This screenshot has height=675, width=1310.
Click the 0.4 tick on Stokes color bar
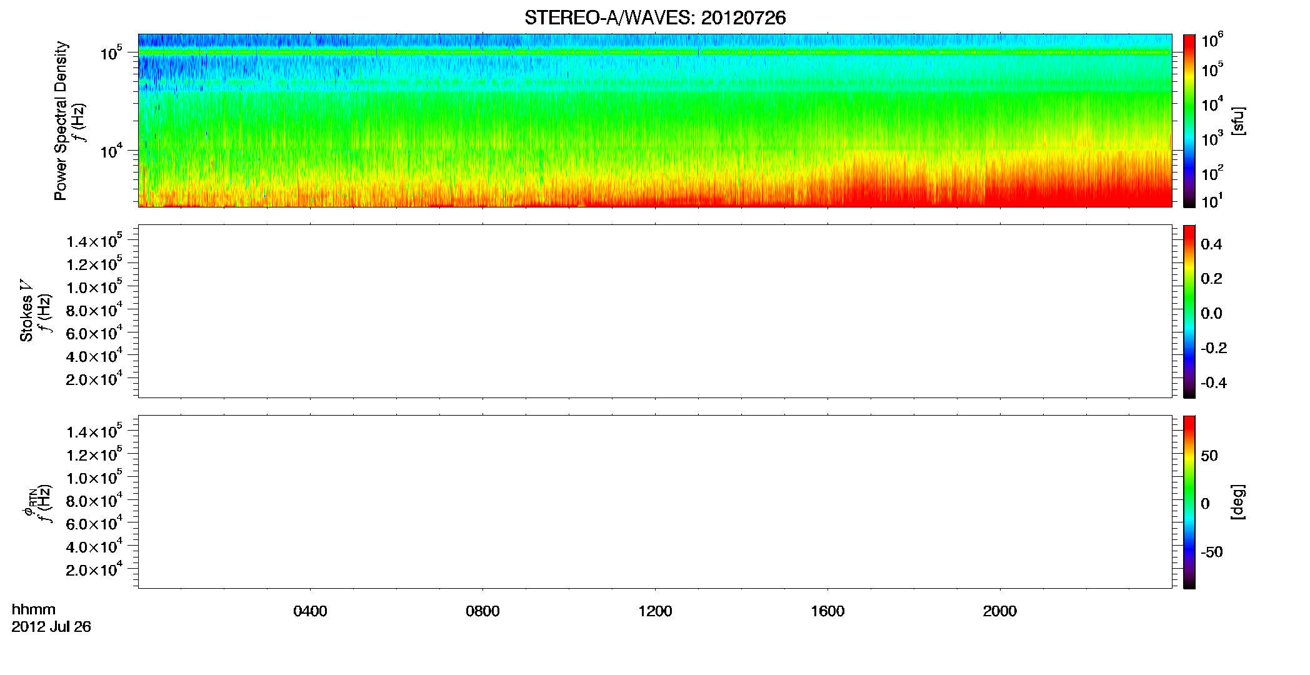tap(1211, 244)
